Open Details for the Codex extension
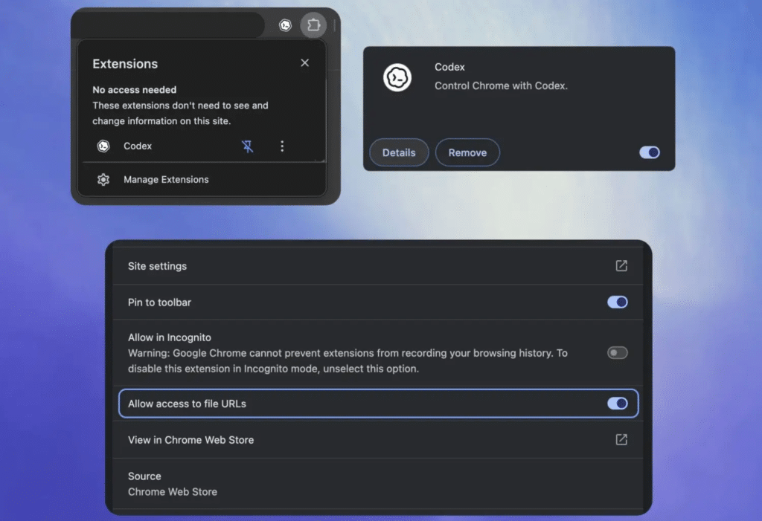 click(x=399, y=152)
